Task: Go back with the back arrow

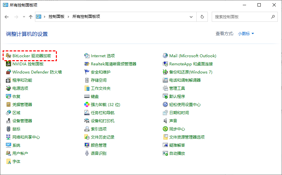Action: pyautogui.click(x=7, y=17)
